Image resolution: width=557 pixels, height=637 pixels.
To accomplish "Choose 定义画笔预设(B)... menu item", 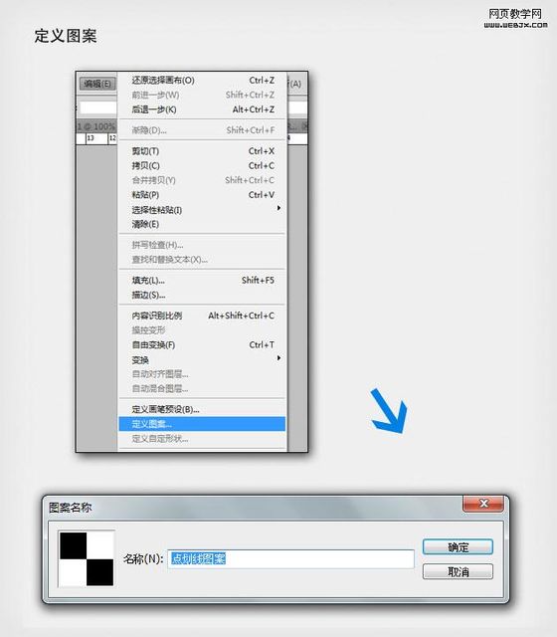I will (202, 409).
